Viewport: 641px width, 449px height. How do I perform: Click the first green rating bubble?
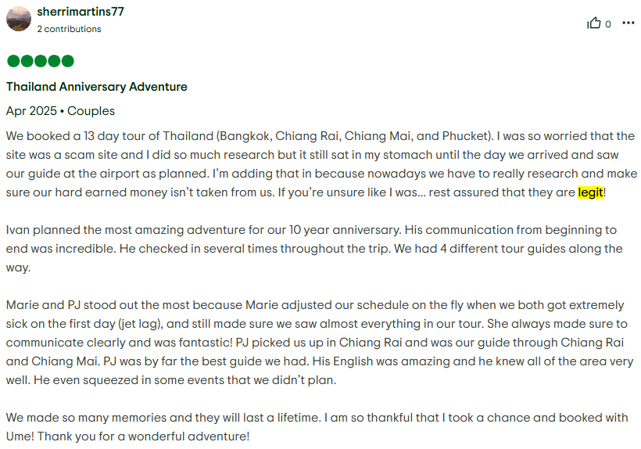[x=13, y=61]
